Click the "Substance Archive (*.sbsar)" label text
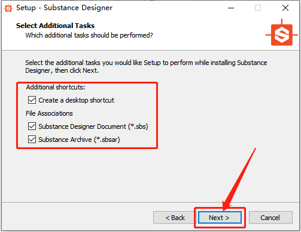 pos(79,140)
